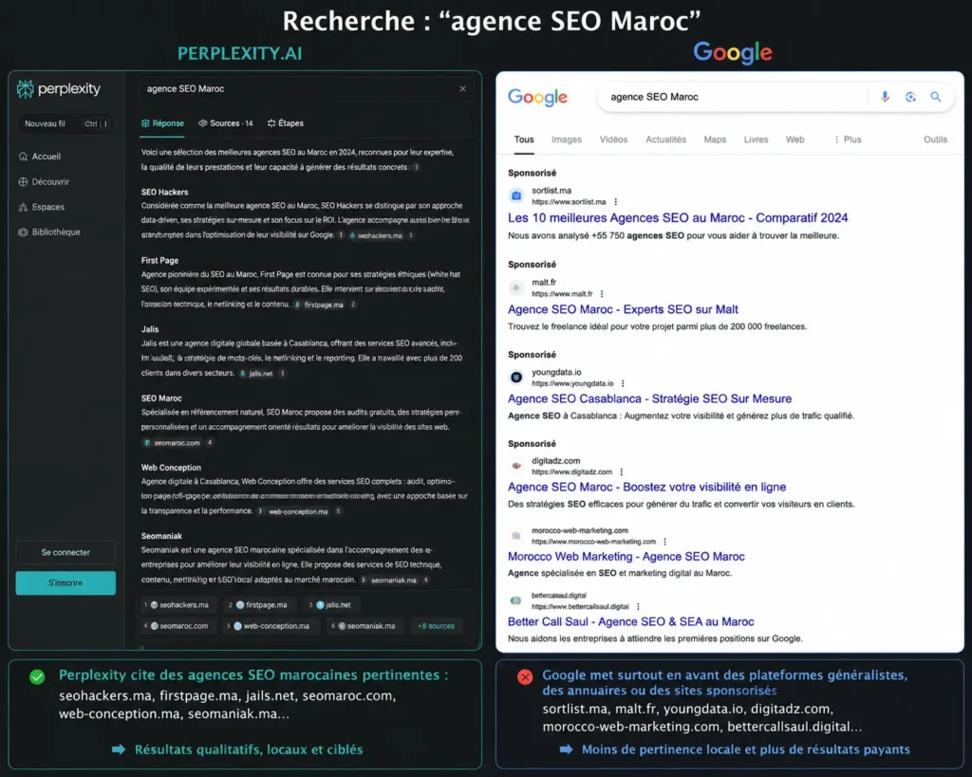Switch to Livres tab on Google
972x777 pixels.
click(x=756, y=139)
